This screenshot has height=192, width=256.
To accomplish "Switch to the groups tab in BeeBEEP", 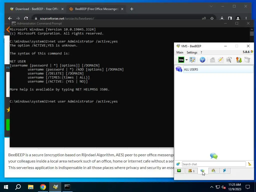I will coord(214,171).
